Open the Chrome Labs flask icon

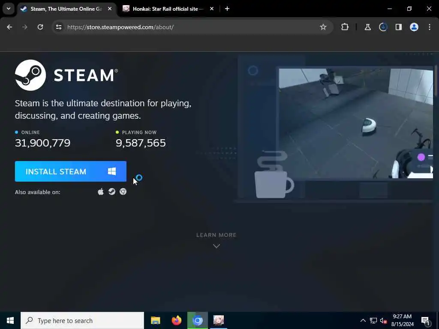coord(367,27)
